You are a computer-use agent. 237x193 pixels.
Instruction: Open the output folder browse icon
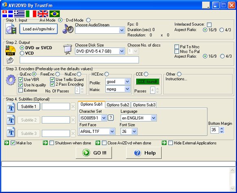10,61
